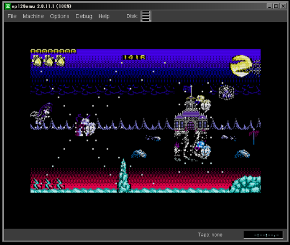Click the yellow moon in the game screen
290x245 pixels.
pyautogui.click(x=241, y=66)
